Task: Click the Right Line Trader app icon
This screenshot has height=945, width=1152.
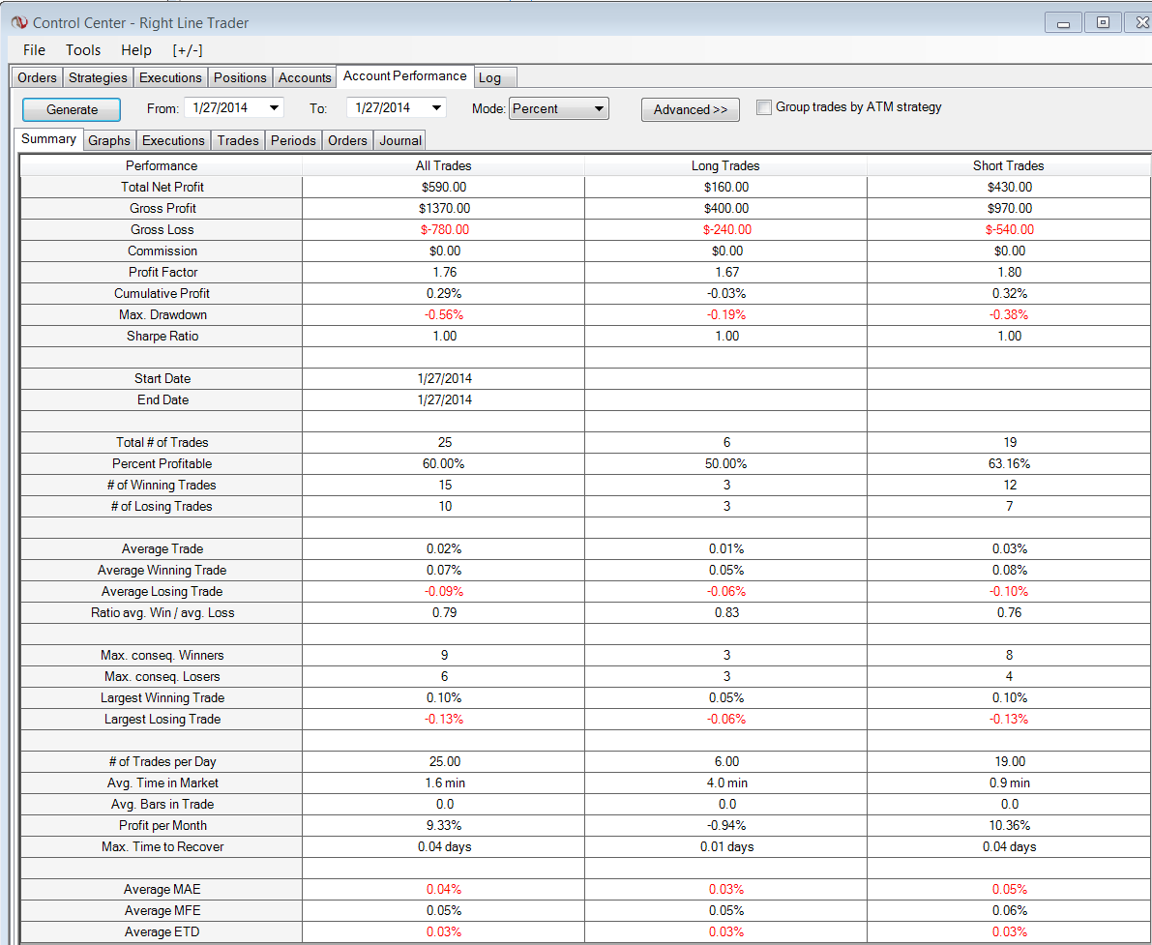Action: tap(18, 23)
